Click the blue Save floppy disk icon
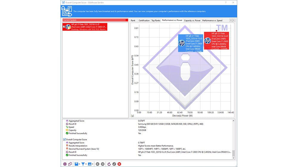Image resolution: width=298 pixels, height=167 pixels. point(76,164)
